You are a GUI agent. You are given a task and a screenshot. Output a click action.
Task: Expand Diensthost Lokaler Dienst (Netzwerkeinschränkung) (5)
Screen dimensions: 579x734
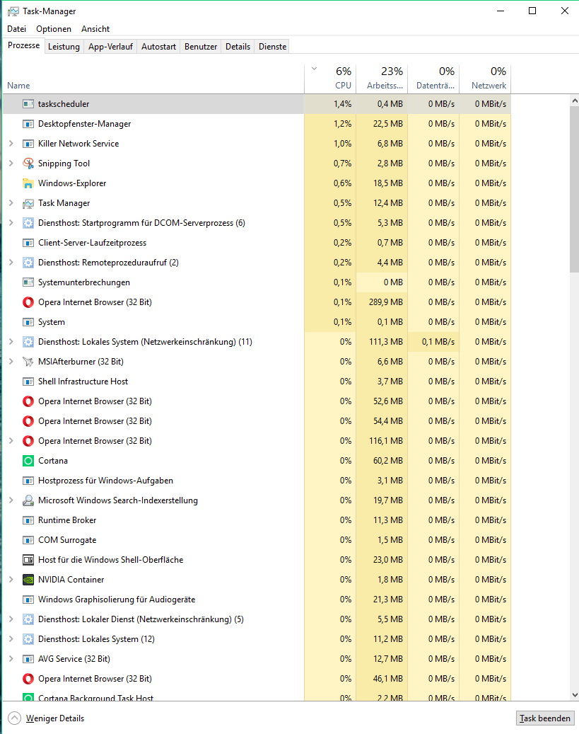coord(11,619)
